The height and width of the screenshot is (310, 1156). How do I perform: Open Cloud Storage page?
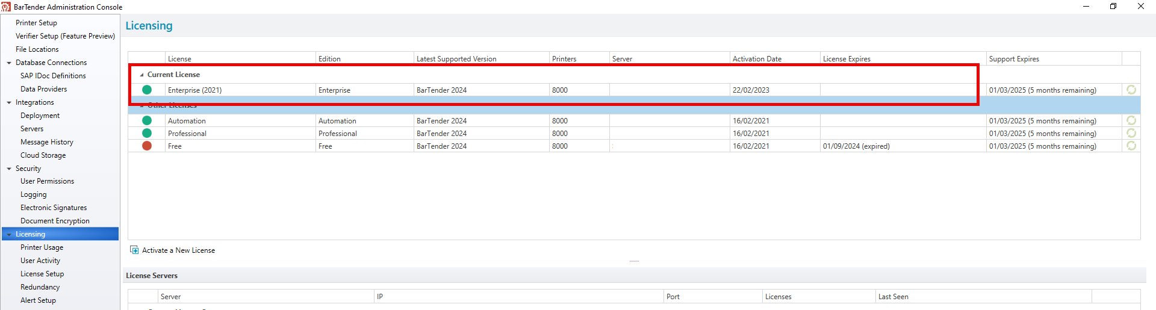click(x=43, y=155)
